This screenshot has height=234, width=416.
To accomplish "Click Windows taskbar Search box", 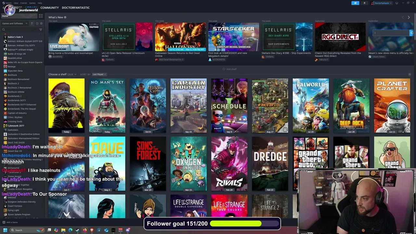I will (x=27, y=230).
